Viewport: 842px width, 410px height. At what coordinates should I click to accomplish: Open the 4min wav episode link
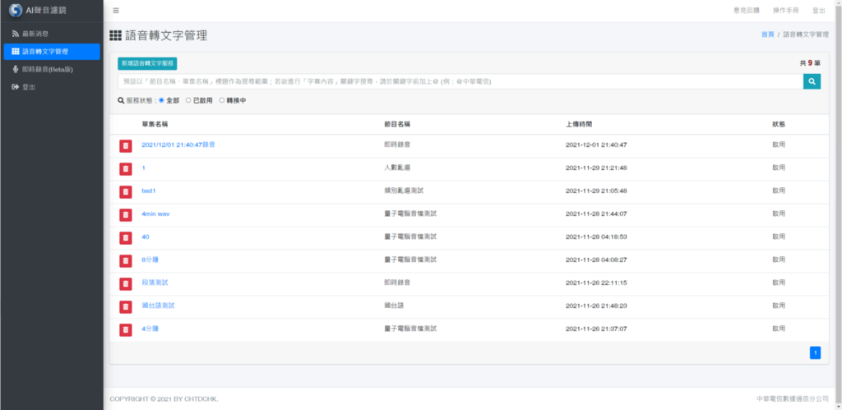[155, 214]
